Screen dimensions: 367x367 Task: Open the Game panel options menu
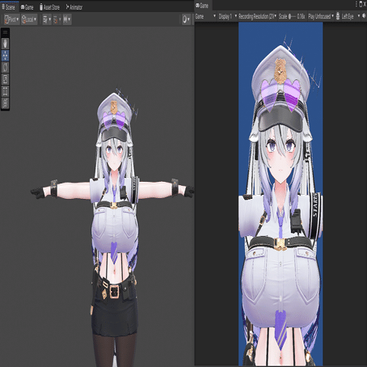[356, 4]
